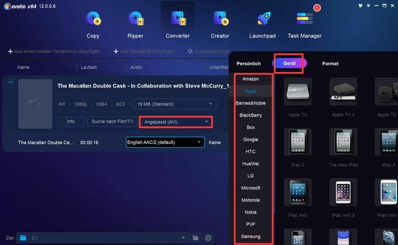Click the red notification badge
Screen dimensions: 398x245
click(317, 8)
